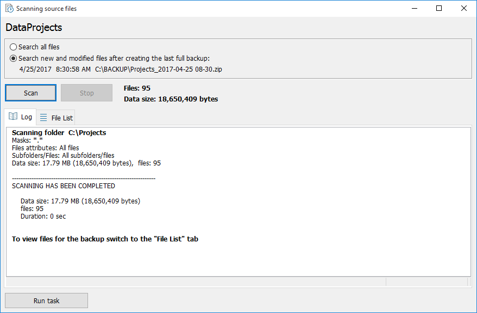Select Search new and modified files option

pos(110,59)
